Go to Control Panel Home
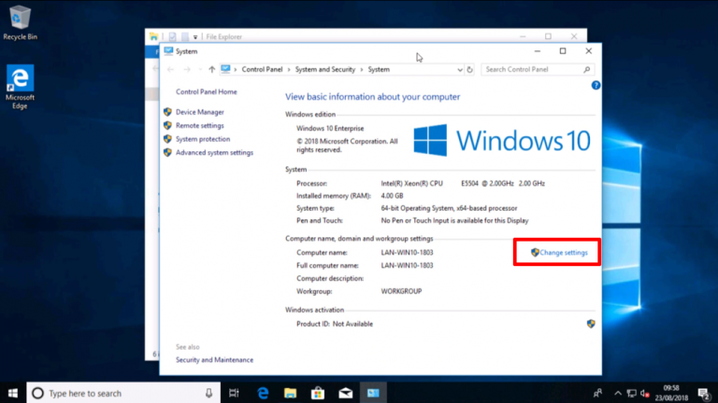The width and height of the screenshot is (718, 403). point(206,91)
